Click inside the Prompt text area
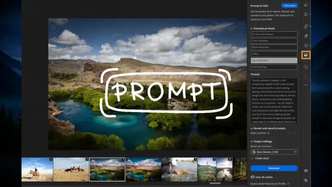Image resolution: width=332 pixels, height=187 pixels. (x=274, y=101)
